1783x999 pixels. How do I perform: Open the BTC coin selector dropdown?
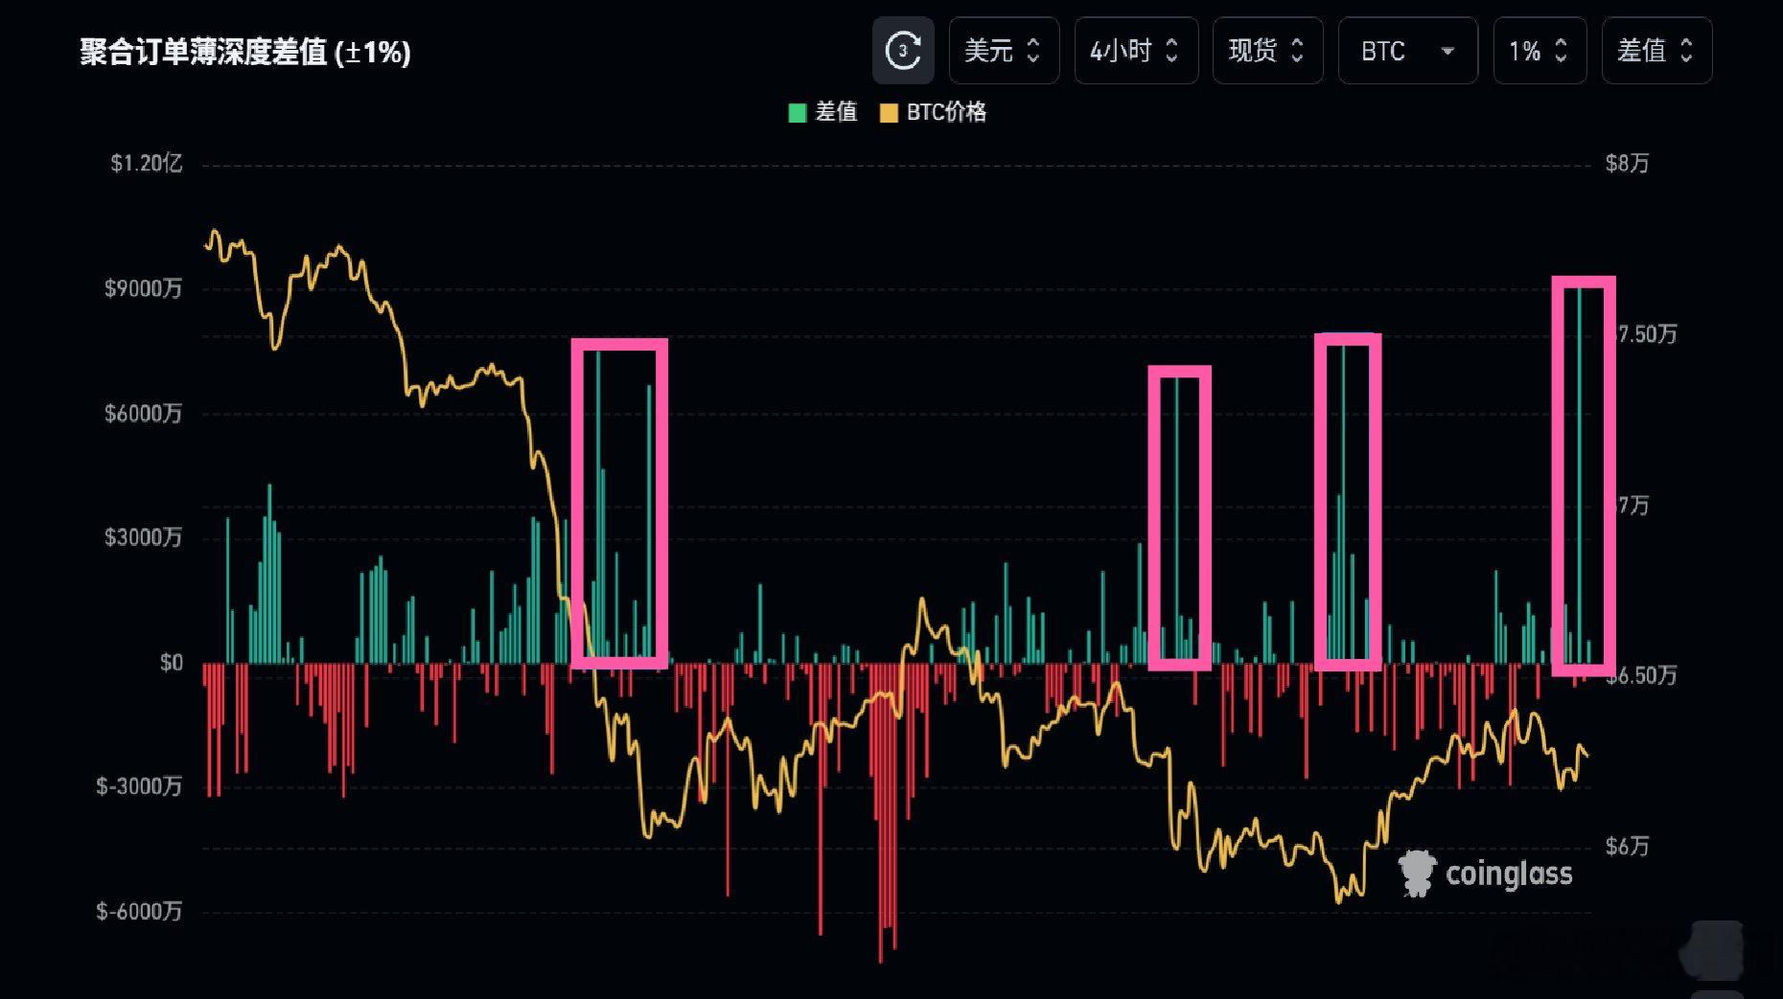1407,51
